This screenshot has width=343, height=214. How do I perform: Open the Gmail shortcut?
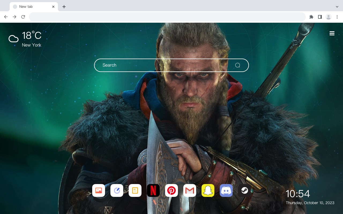(x=190, y=190)
